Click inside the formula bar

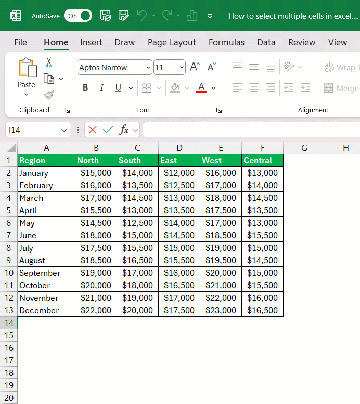251,130
